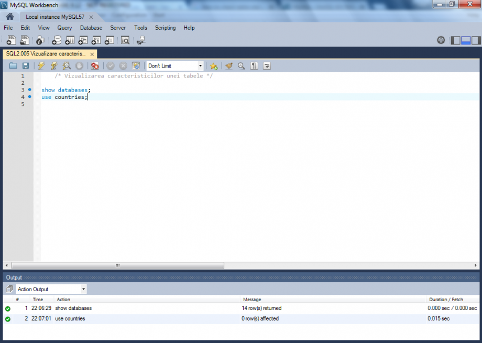This screenshot has width=482, height=343.
Task: Select the 'use countries' output row
Action: [241, 319]
